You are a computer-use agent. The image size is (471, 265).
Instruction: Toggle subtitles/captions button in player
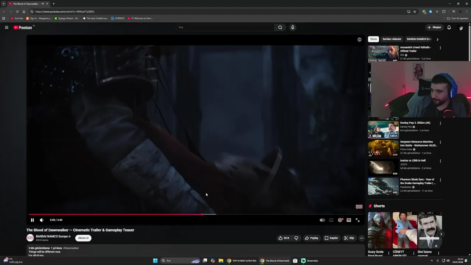pyautogui.click(x=331, y=220)
